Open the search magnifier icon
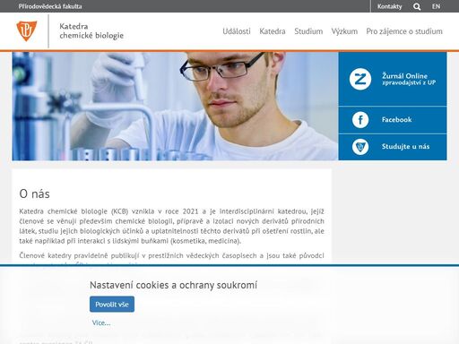459x344 pixels. pos(417,6)
